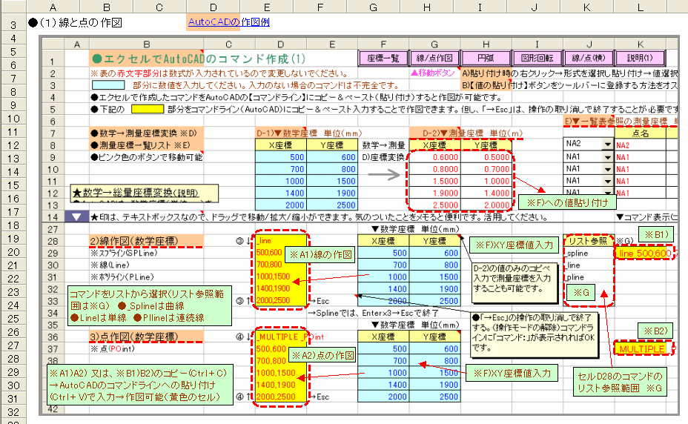Select outer row header 17
Image resolution: width=688 pixels, height=424 pixels.
click(x=13, y=212)
